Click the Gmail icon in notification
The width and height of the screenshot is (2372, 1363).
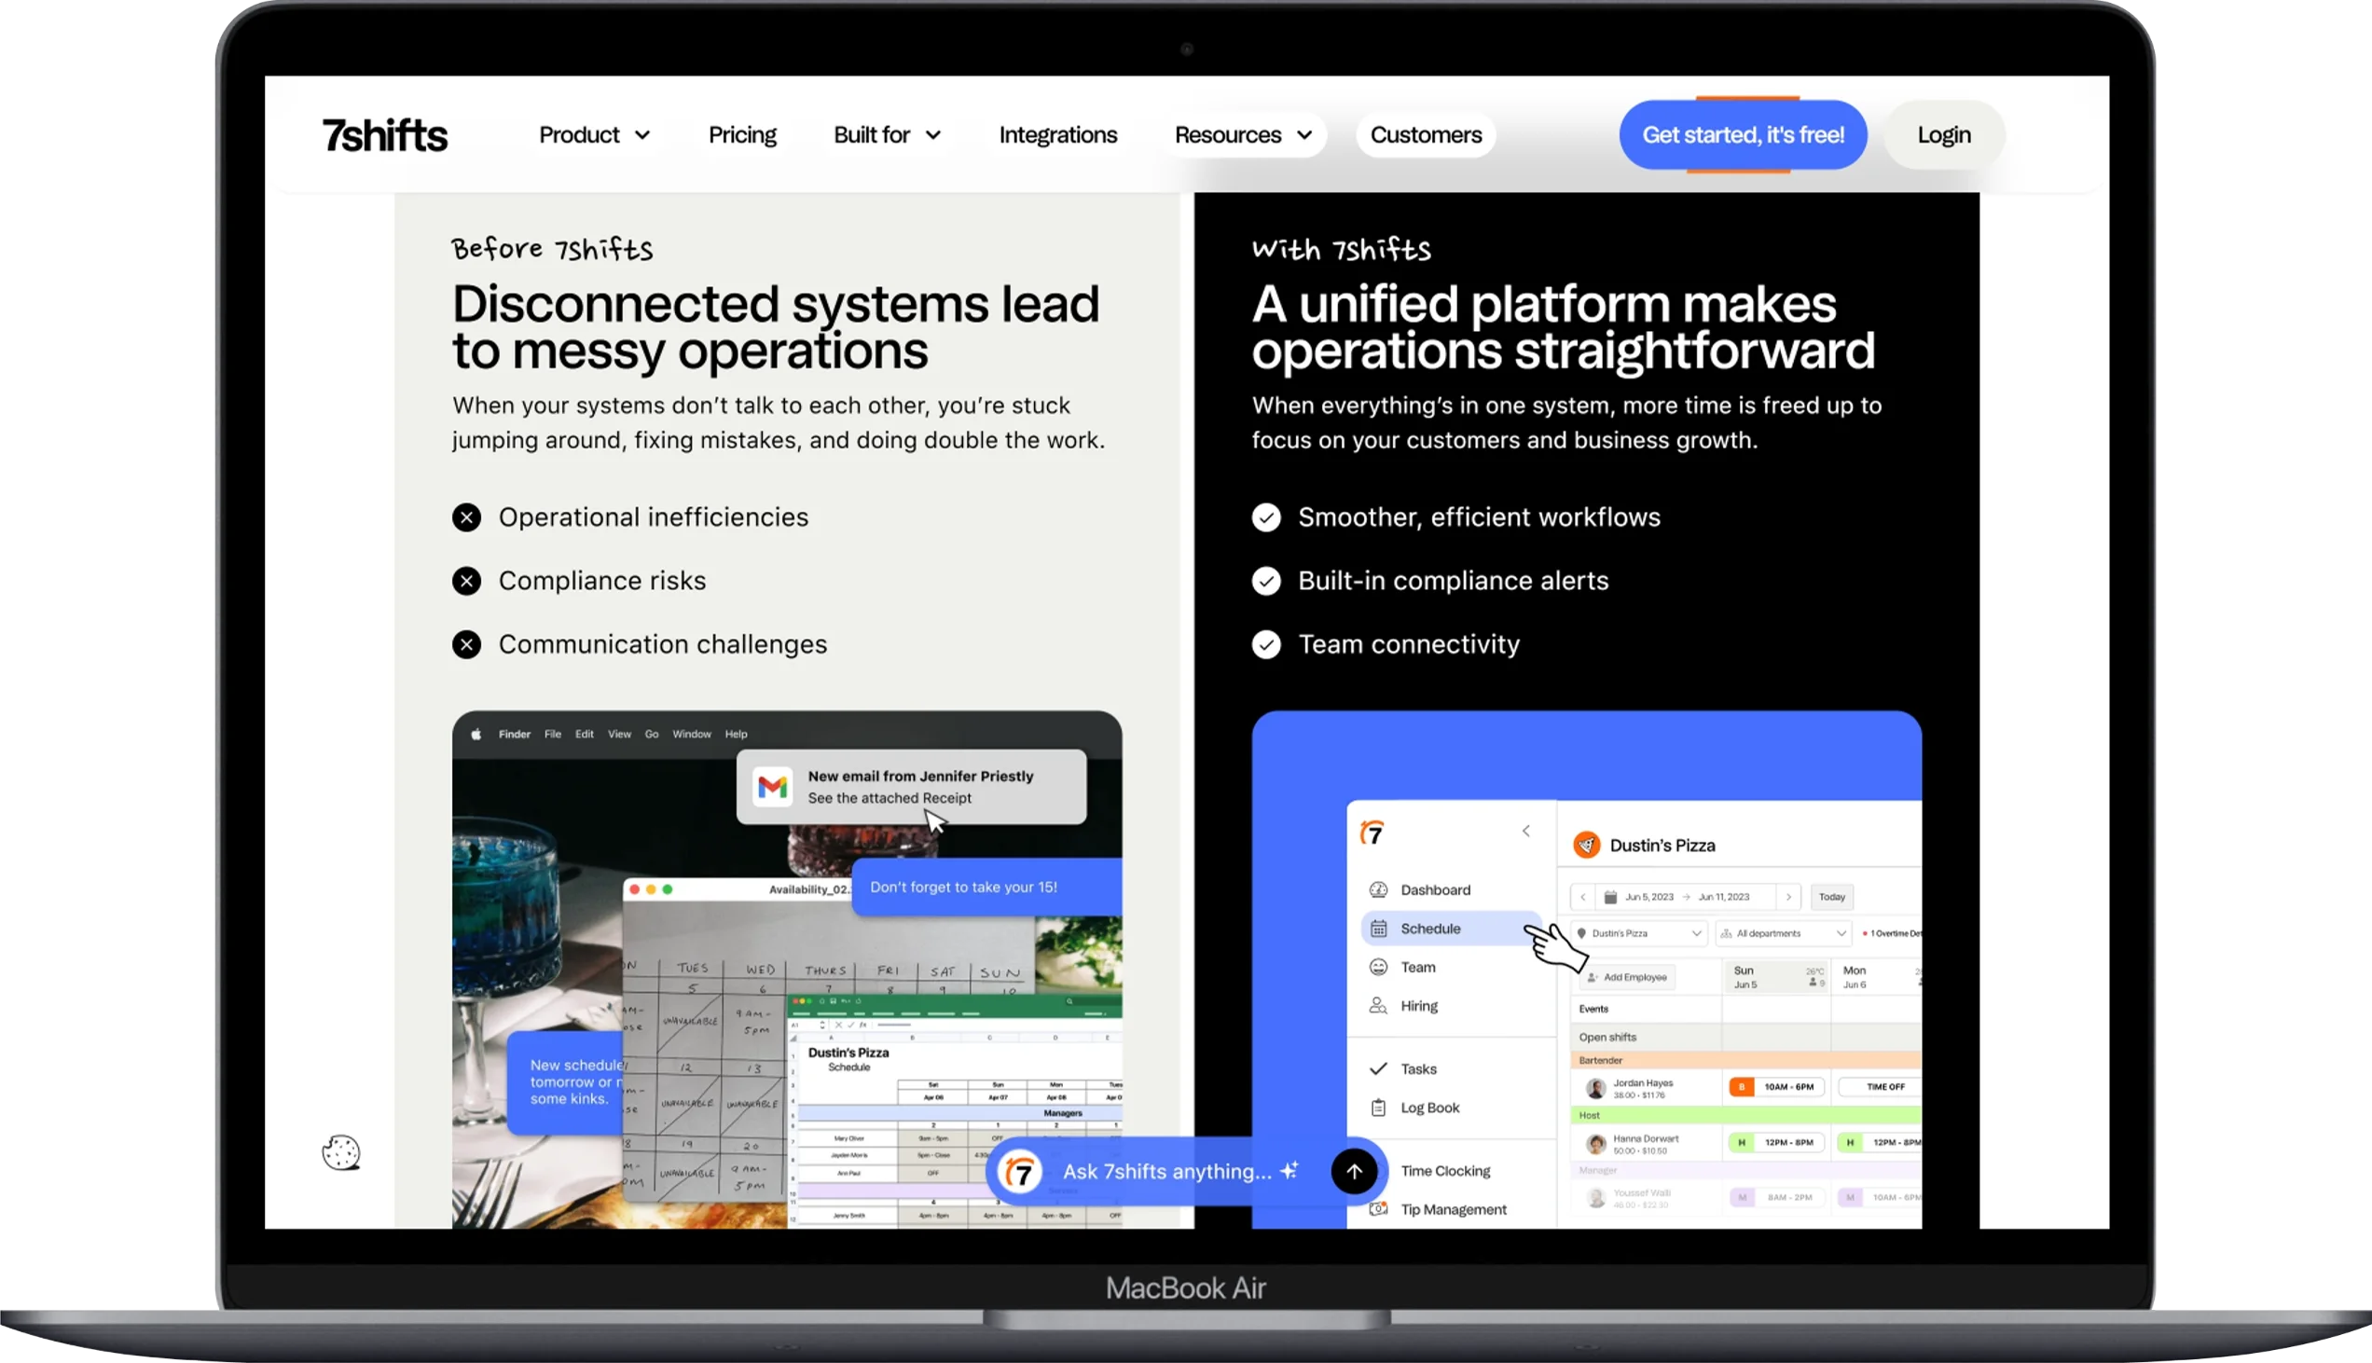point(772,786)
